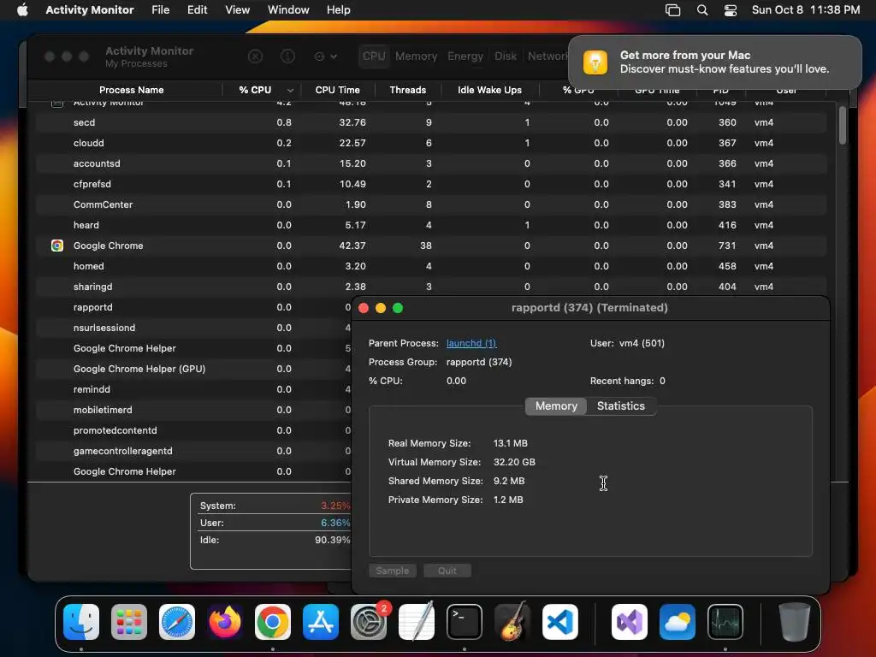Launch Firefox from the Dock
876x657 pixels.
(225, 622)
